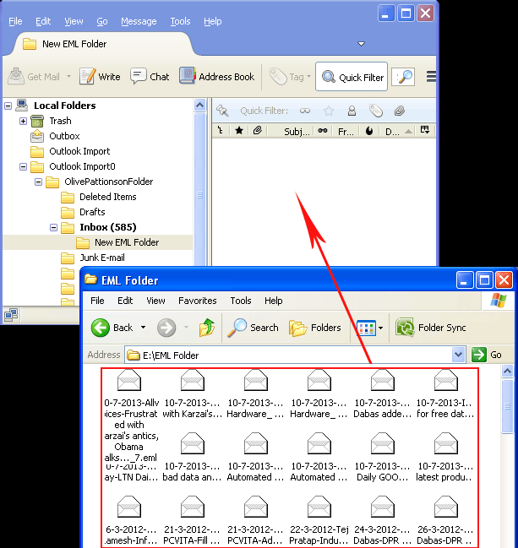
Task: Click the magnifier search icon beside Quick Filter
Action: tap(403, 77)
